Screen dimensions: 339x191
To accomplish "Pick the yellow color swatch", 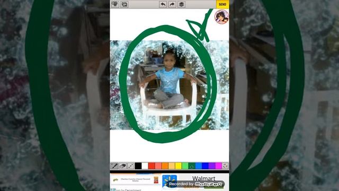I will 179,166.
